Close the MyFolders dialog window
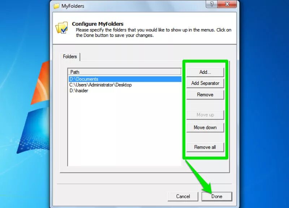The image size is (289, 208). (227, 4)
